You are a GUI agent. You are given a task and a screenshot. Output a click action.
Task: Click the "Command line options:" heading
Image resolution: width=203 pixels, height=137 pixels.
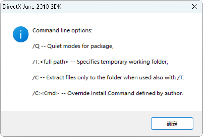(x=63, y=31)
